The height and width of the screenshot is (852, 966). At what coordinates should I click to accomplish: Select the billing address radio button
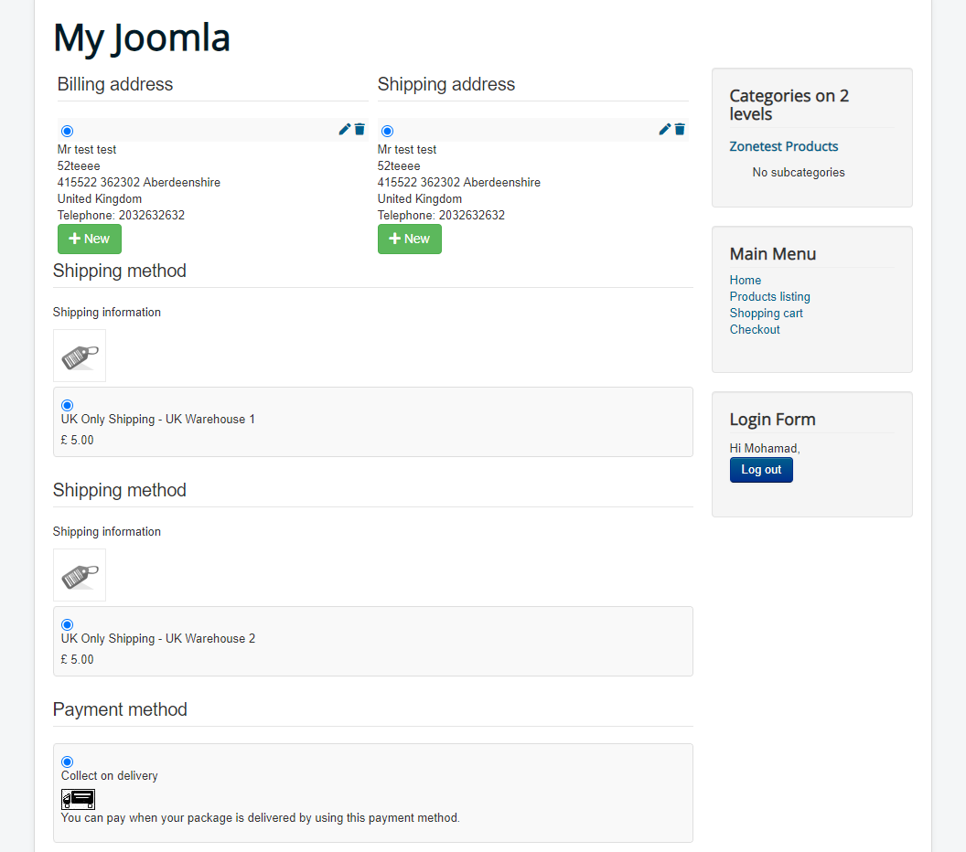(x=68, y=132)
